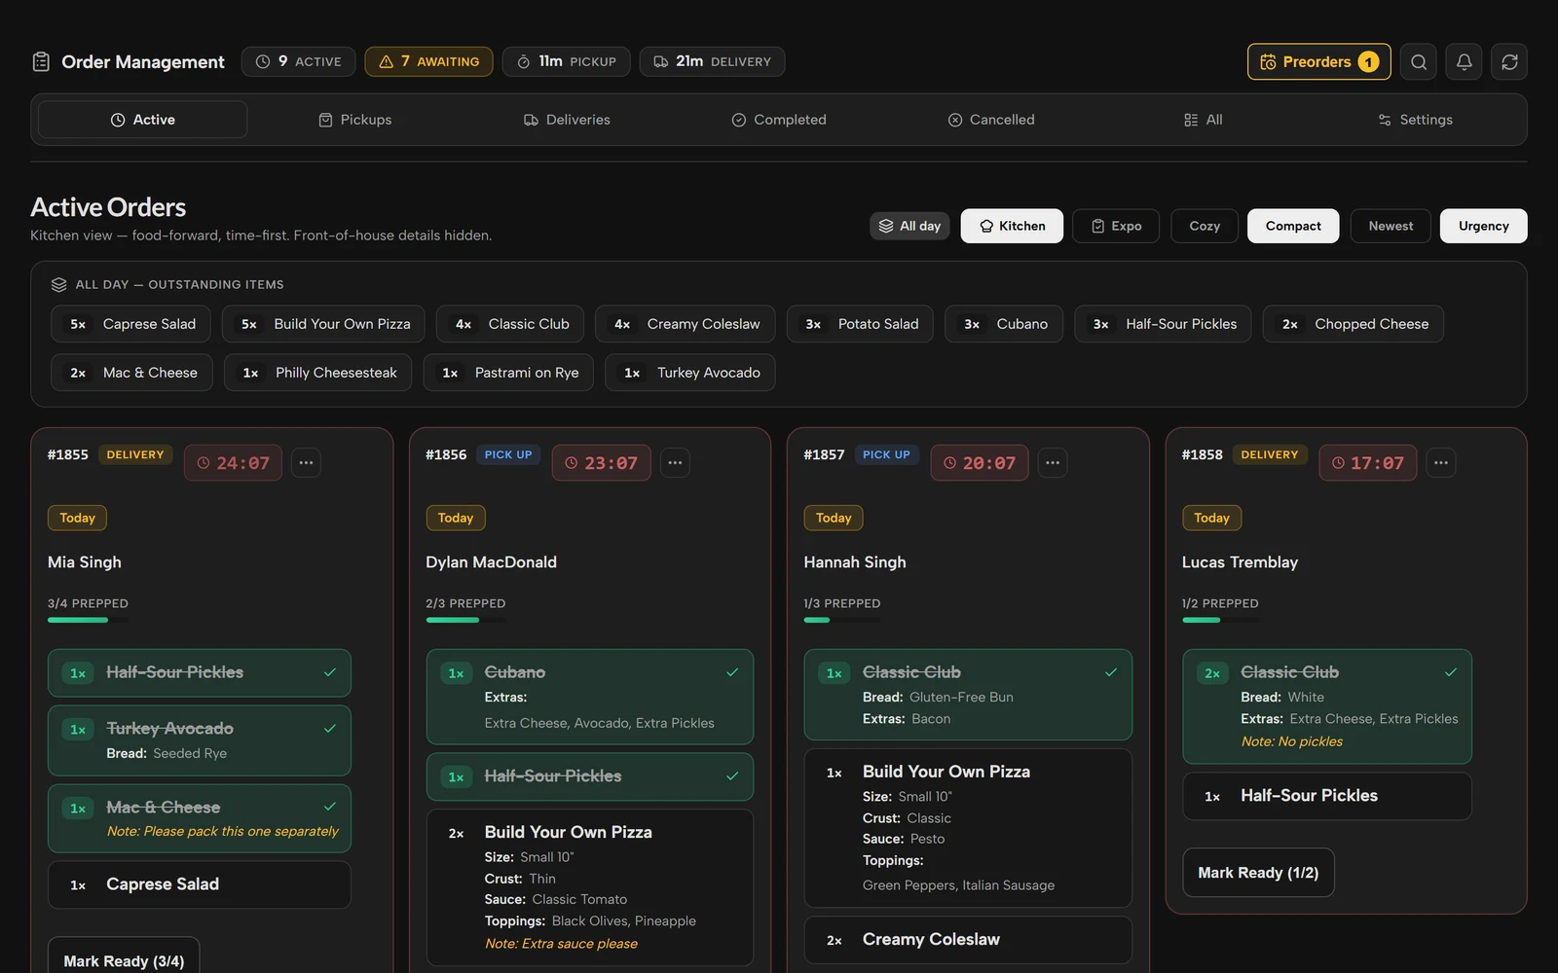Uncheck Half-Sour Pickles on Mia Singh's order
This screenshot has height=973, width=1558.
(x=200, y=673)
